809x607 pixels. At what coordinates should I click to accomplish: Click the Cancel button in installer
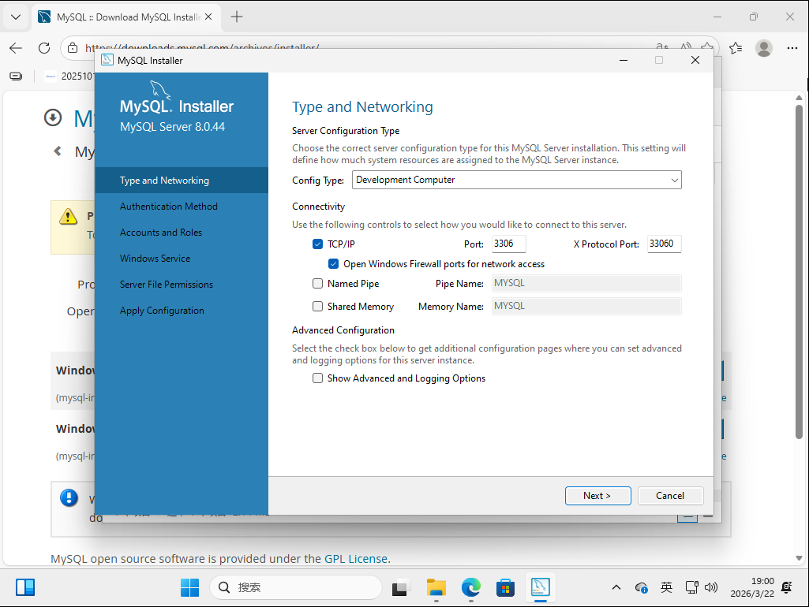coord(670,496)
